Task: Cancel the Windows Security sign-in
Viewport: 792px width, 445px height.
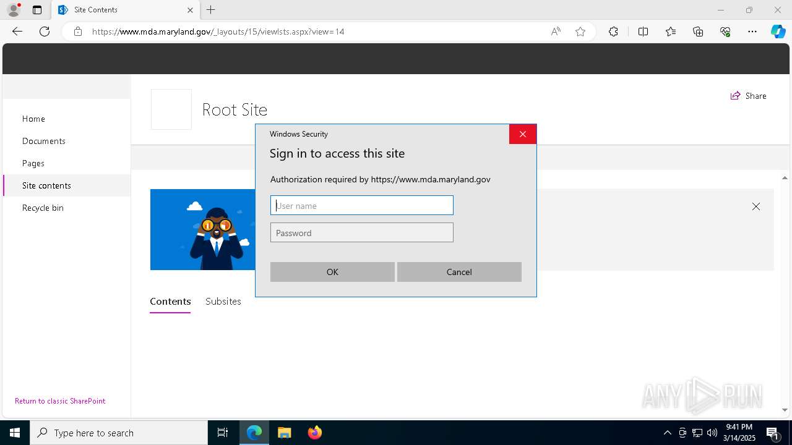Action: pyautogui.click(x=459, y=272)
